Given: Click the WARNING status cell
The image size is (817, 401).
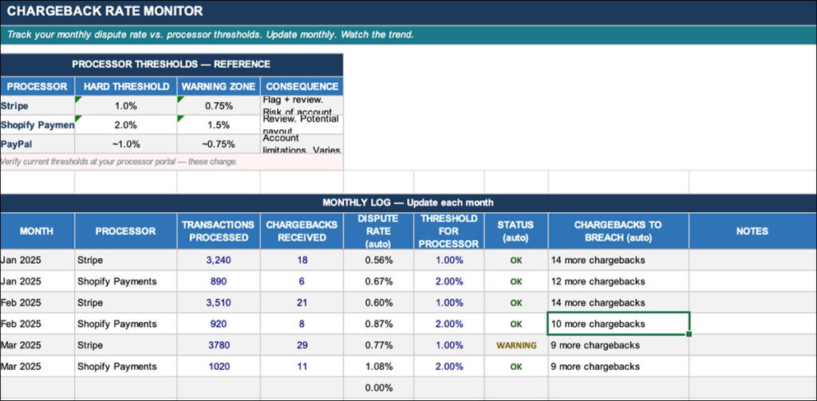Looking at the screenshot, I should [x=515, y=345].
